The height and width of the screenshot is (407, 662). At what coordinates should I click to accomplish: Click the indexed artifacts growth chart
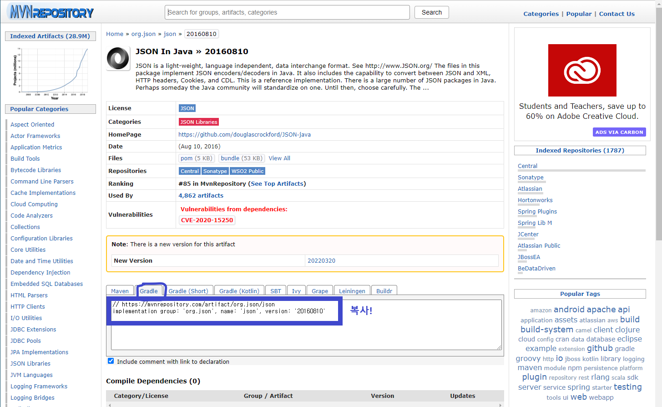[50, 73]
